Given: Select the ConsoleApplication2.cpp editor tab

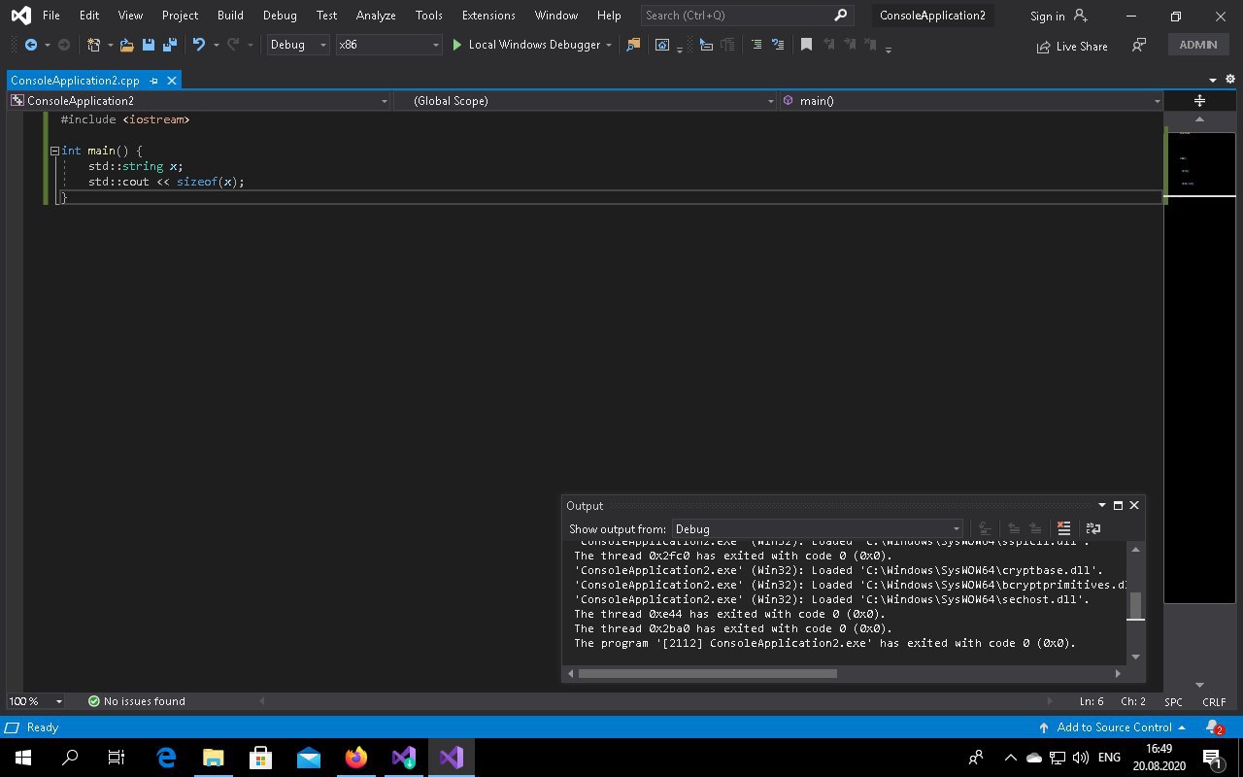Looking at the screenshot, I should [x=75, y=81].
